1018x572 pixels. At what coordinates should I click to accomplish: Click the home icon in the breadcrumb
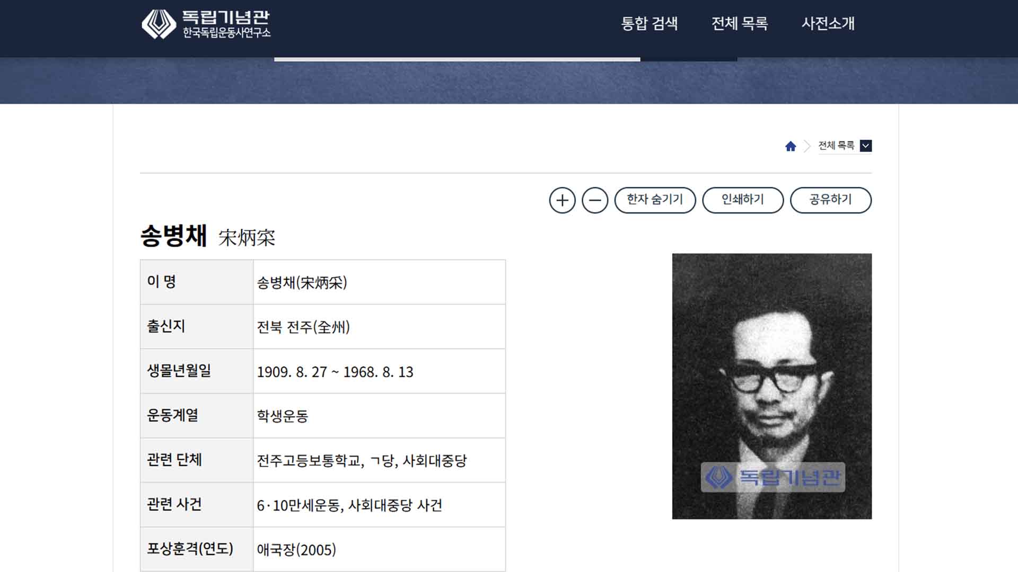tap(792, 146)
